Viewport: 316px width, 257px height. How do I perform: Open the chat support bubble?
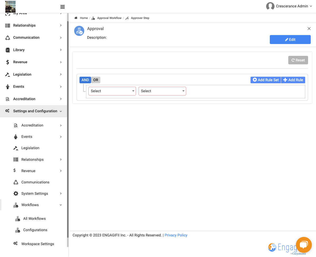[304, 245]
